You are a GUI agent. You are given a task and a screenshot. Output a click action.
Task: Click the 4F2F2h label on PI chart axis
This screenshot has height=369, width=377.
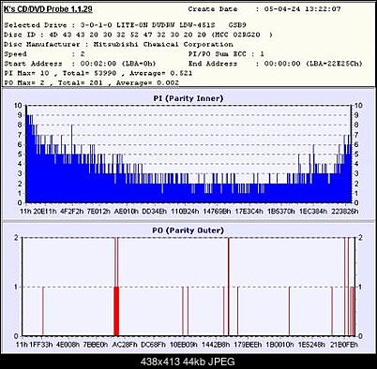[72, 212]
